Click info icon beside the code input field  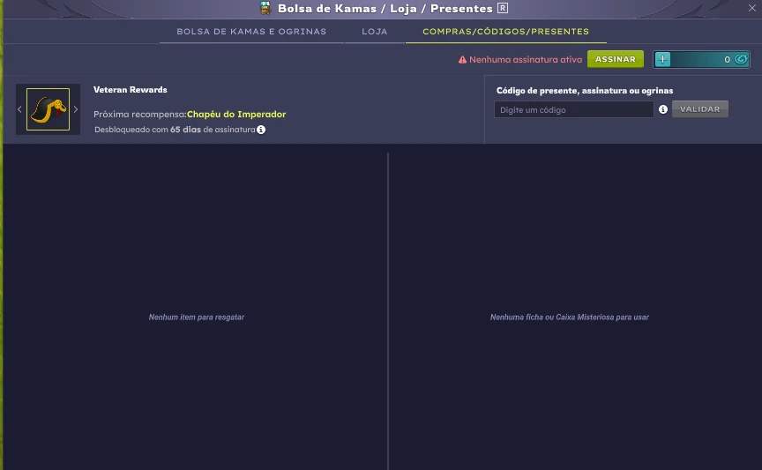pos(662,109)
